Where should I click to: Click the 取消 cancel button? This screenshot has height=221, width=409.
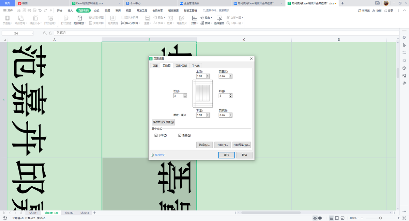point(244,155)
